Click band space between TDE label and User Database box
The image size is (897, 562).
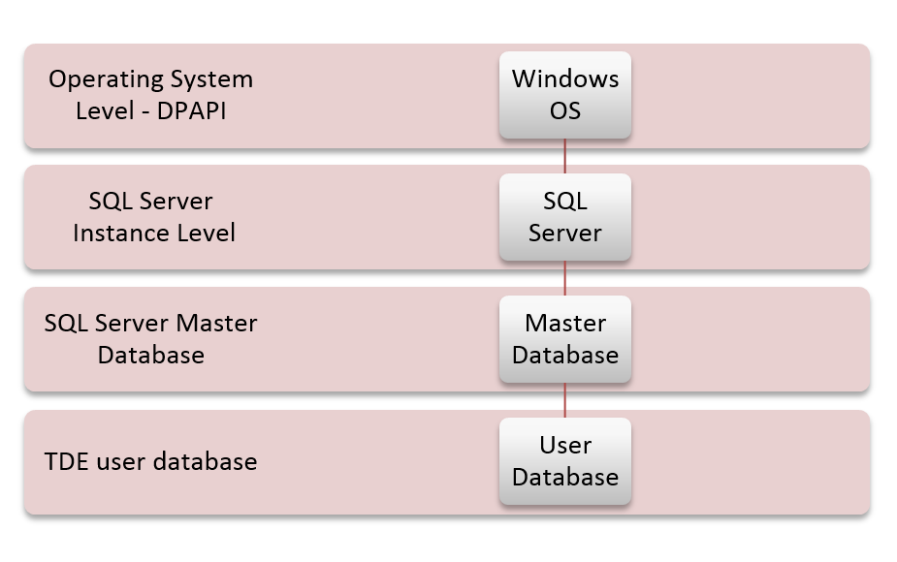tap(378, 461)
